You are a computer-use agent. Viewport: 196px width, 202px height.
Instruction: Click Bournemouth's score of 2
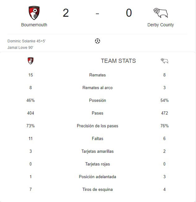click(66, 13)
